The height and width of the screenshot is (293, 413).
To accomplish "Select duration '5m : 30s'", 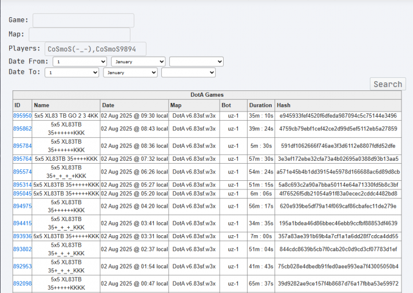I will [x=261, y=146].
